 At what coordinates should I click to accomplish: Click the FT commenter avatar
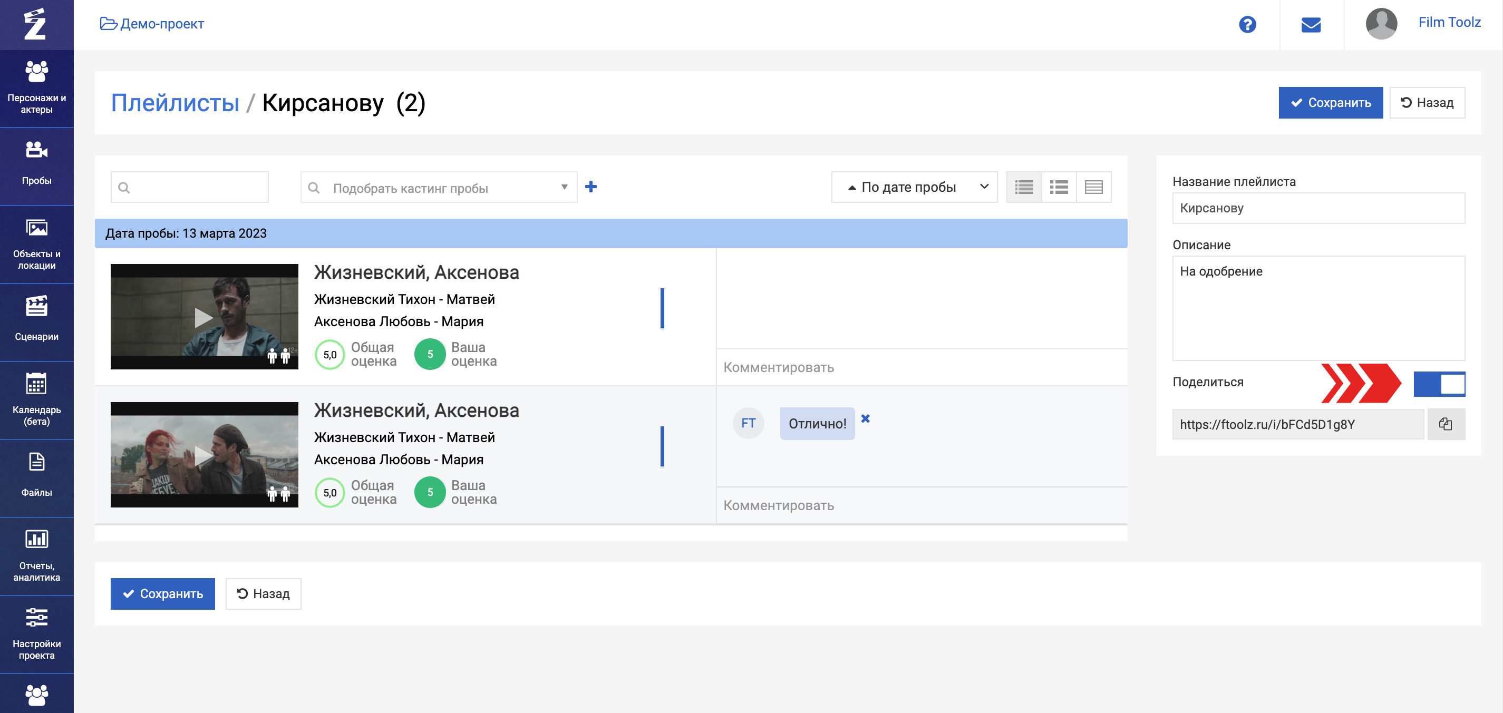(x=749, y=423)
